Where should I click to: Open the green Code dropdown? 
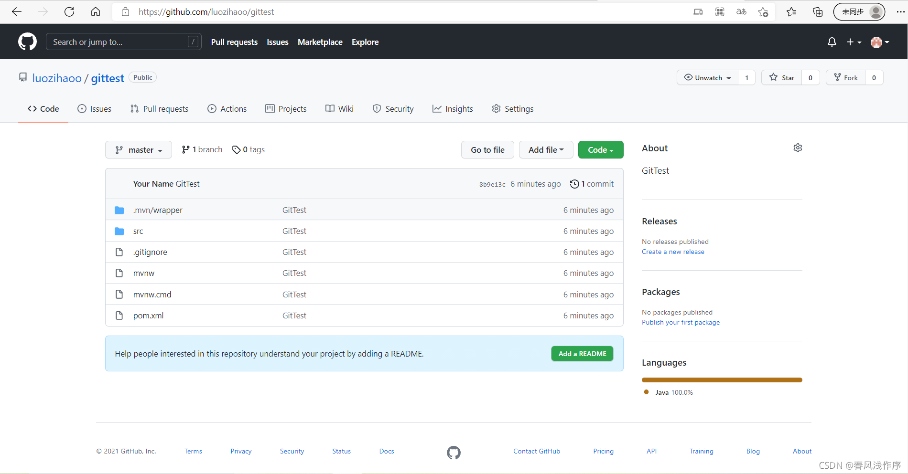601,150
